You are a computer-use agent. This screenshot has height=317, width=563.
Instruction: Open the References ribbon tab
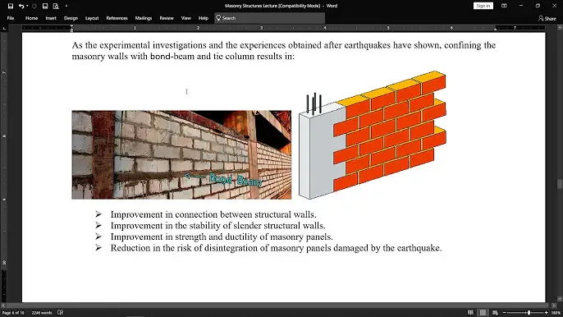coord(117,18)
